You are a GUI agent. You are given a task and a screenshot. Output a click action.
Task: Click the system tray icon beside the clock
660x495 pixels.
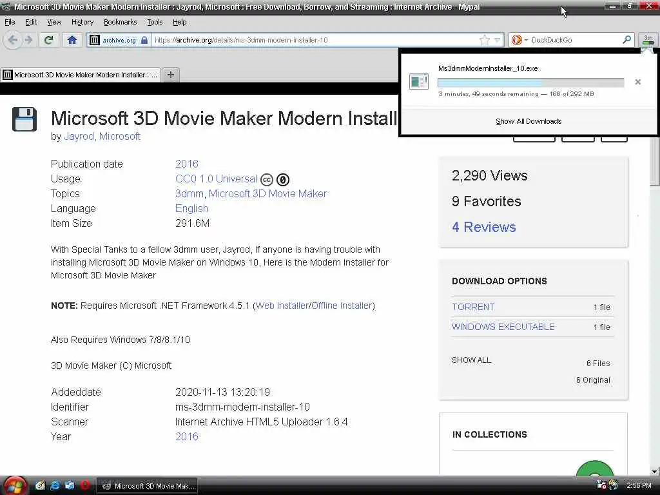click(x=614, y=485)
